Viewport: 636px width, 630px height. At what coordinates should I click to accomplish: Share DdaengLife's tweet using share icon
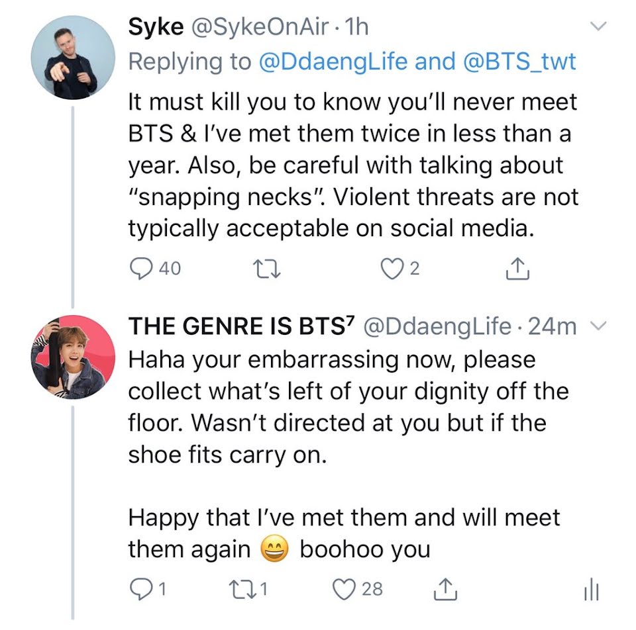tap(445, 589)
